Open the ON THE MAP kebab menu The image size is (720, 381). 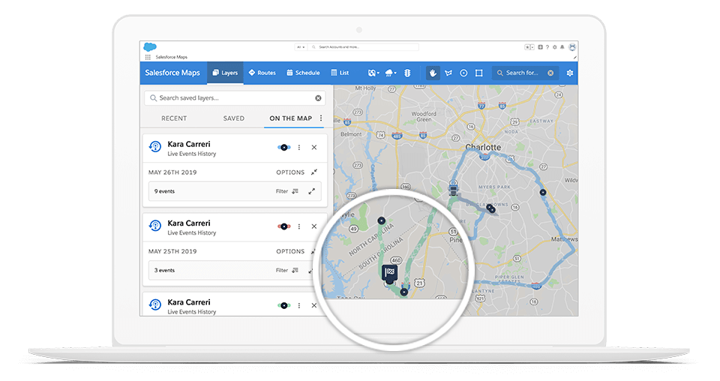click(x=321, y=118)
